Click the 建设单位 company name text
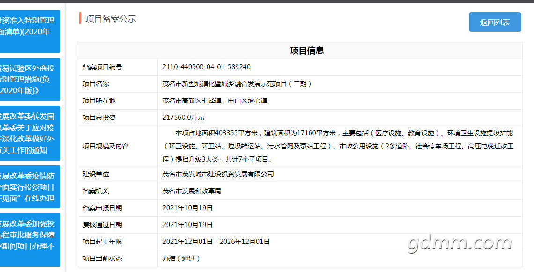Screen dimensions: 534x272 click(218, 174)
